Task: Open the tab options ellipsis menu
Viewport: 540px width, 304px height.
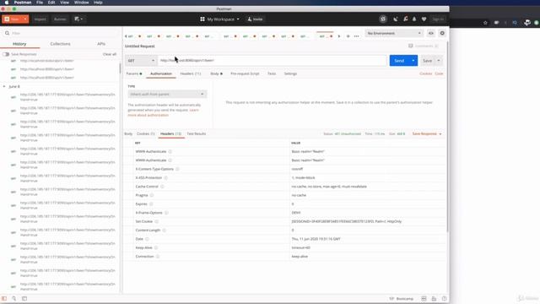Action: point(356,35)
